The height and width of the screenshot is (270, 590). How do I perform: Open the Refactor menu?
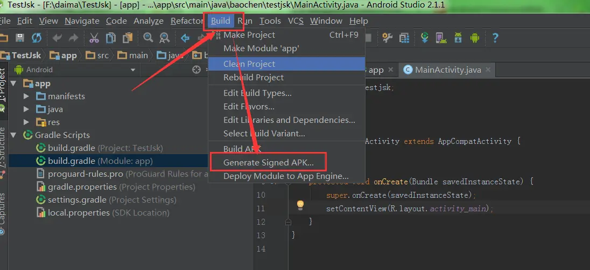tap(187, 21)
